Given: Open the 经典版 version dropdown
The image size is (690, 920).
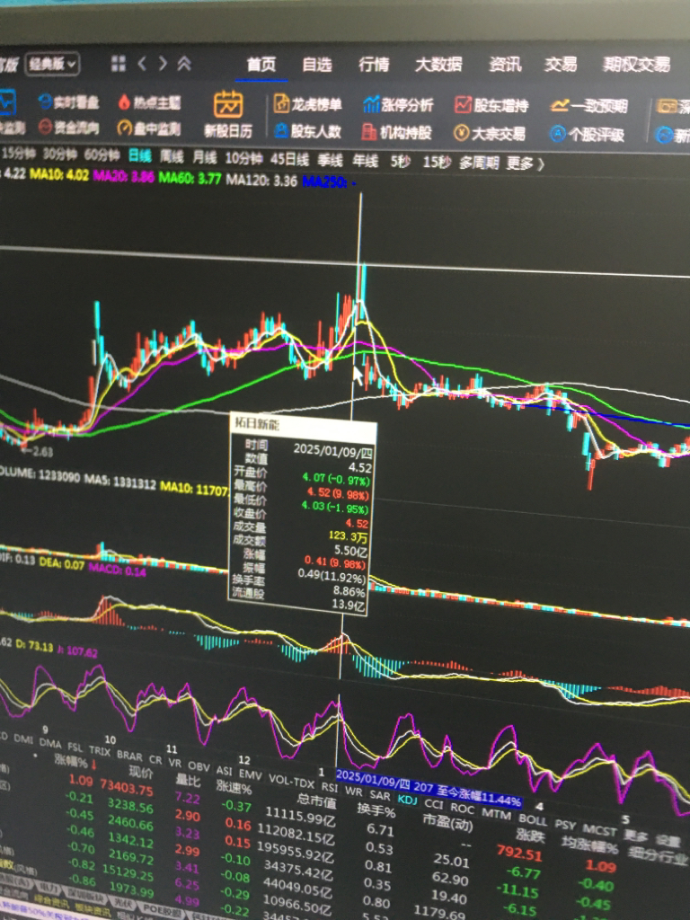Looking at the screenshot, I should coord(51,64).
